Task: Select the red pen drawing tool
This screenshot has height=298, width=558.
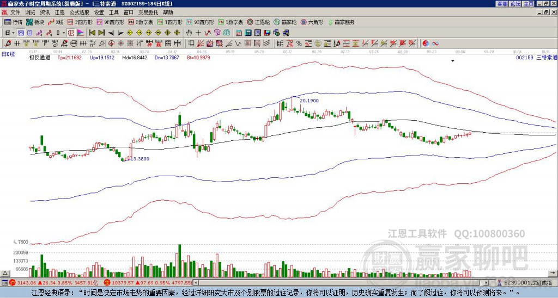Action: pyautogui.click(x=8, y=44)
